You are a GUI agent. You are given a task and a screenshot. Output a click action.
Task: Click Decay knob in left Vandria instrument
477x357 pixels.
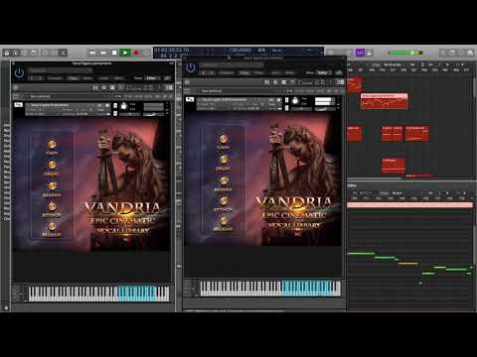[x=52, y=165]
